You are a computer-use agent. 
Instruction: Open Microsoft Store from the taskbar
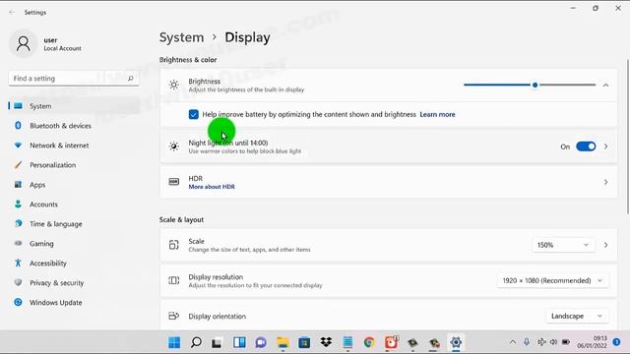click(x=304, y=342)
